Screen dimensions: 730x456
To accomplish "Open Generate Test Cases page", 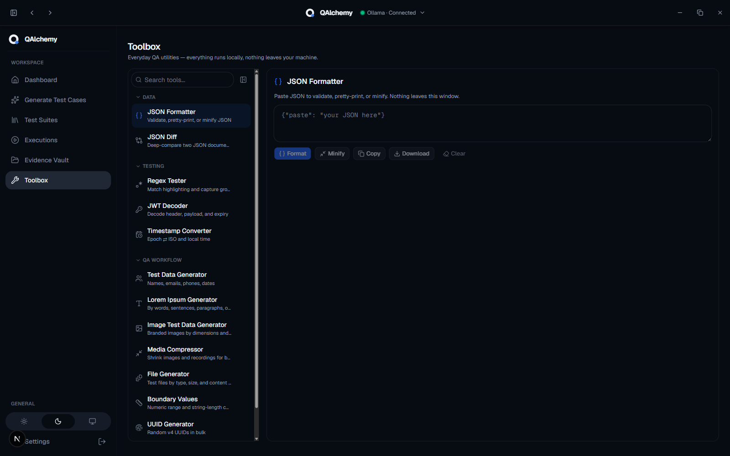I will pyautogui.click(x=58, y=100).
